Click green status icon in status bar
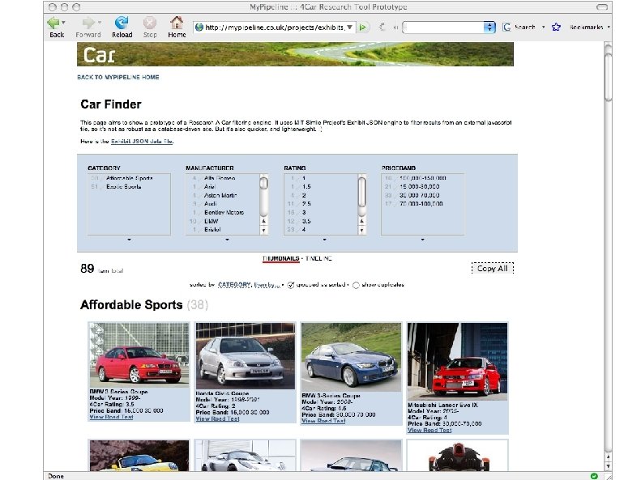The width and height of the screenshot is (641, 480). point(594,476)
